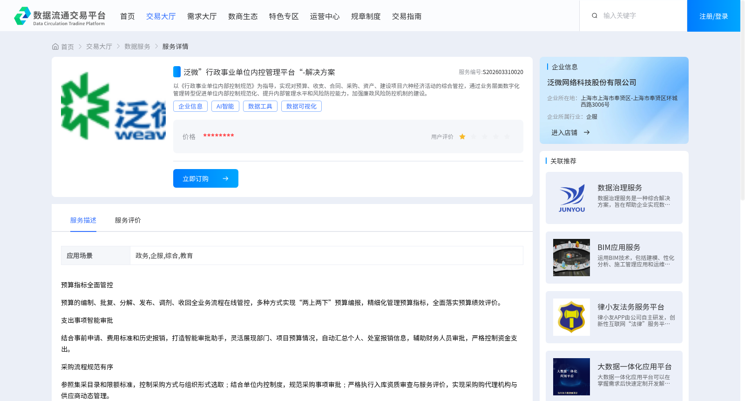The height and width of the screenshot is (401, 745).
Task: Click the masked price asterisks
Action: point(218,136)
